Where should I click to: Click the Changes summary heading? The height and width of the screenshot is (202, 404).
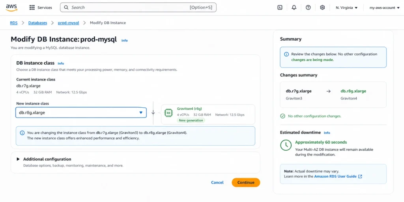pyautogui.click(x=299, y=75)
